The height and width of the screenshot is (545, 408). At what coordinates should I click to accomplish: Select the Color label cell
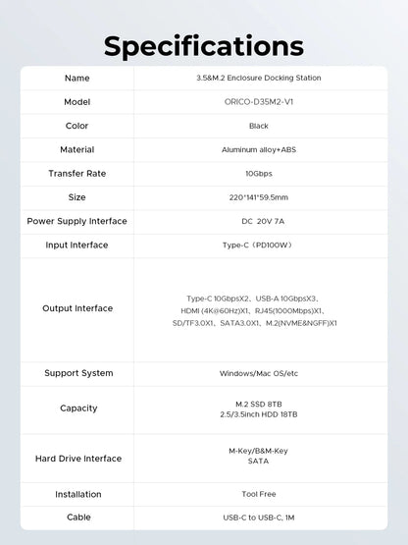coord(76,126)
